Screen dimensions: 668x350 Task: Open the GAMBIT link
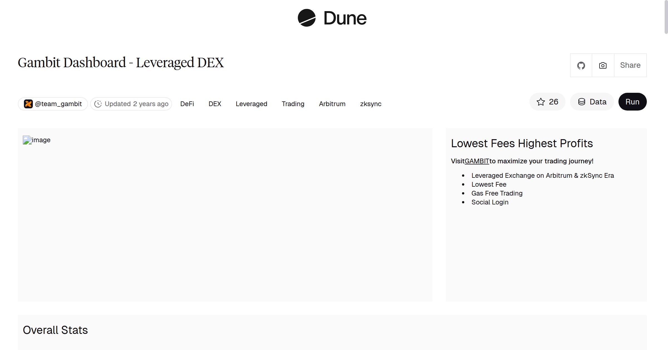[477, 161]
